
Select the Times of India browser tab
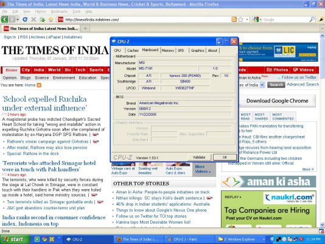click(x=41, y=29)
